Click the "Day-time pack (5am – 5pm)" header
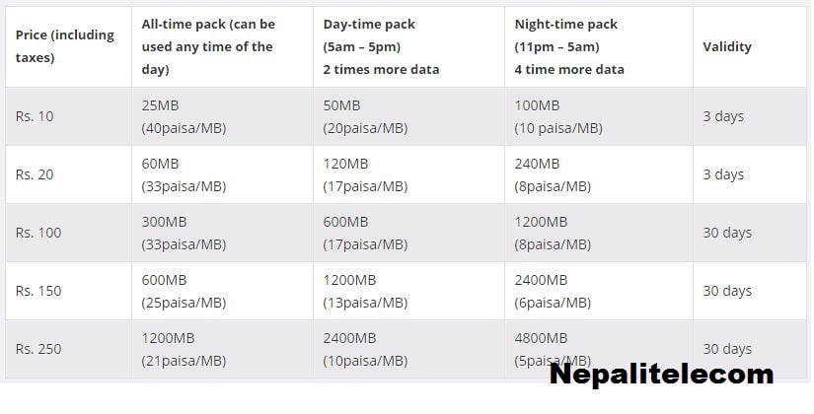Screen dimensions: 814x414 pyautogui.click(x=408, y=46)
